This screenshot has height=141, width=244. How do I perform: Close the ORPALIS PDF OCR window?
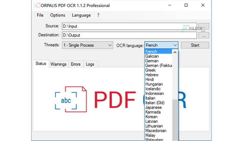pos(203,5)
